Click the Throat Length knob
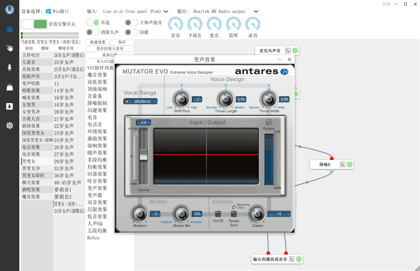The width and height of the screenshot is (420, 271). [226, 99]
